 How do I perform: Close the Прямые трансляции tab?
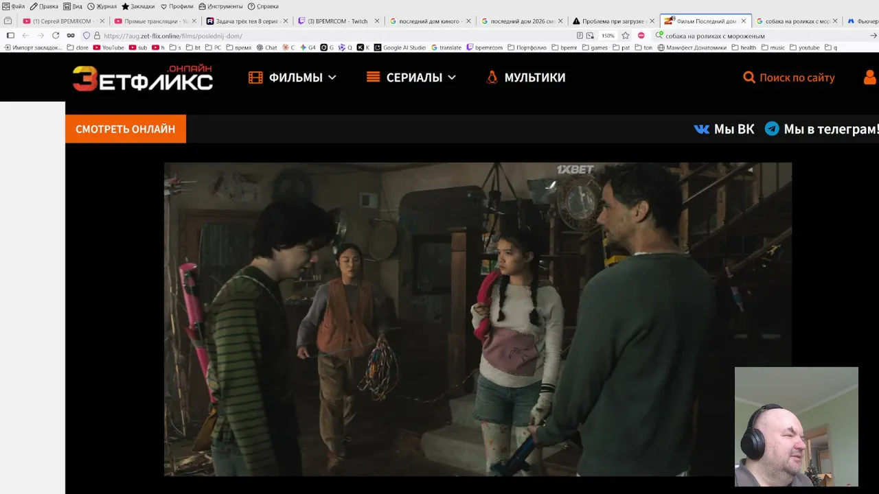coord(194,21)
